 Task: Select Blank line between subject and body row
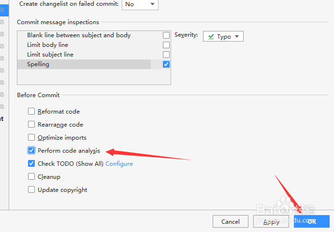pos(94,35)
